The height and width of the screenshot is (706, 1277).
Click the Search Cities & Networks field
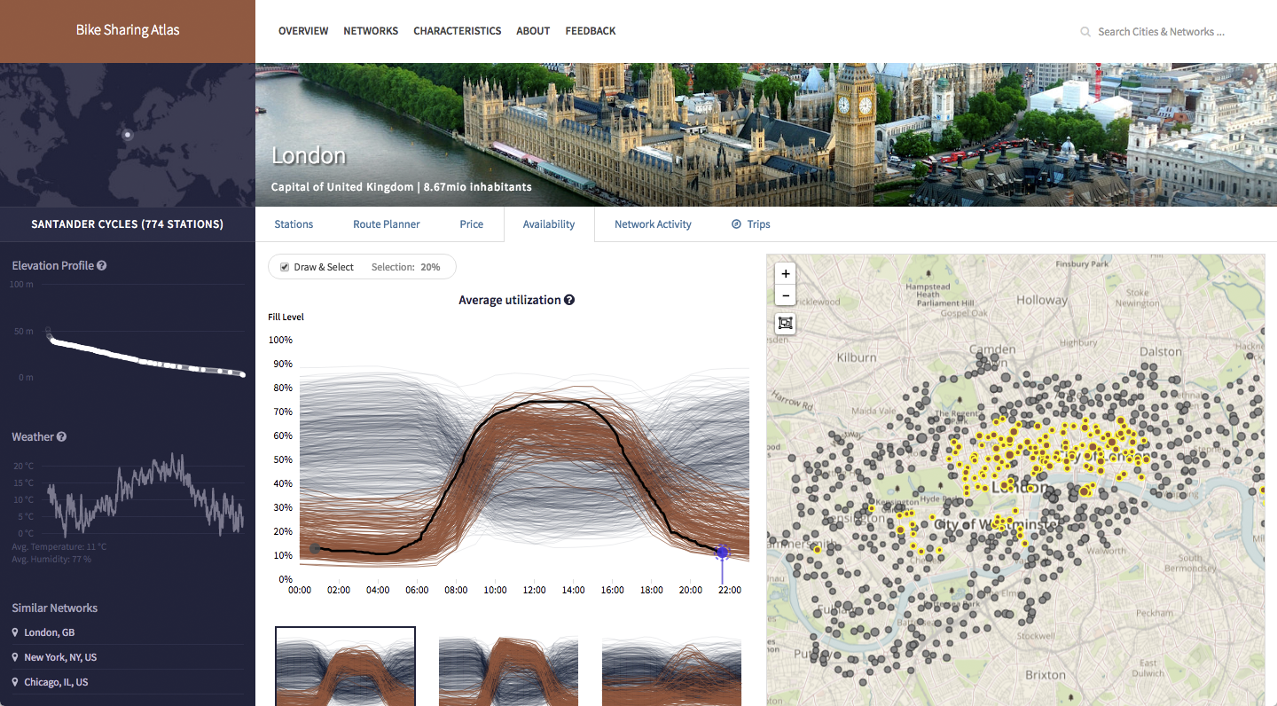[x=1161, y=32]
